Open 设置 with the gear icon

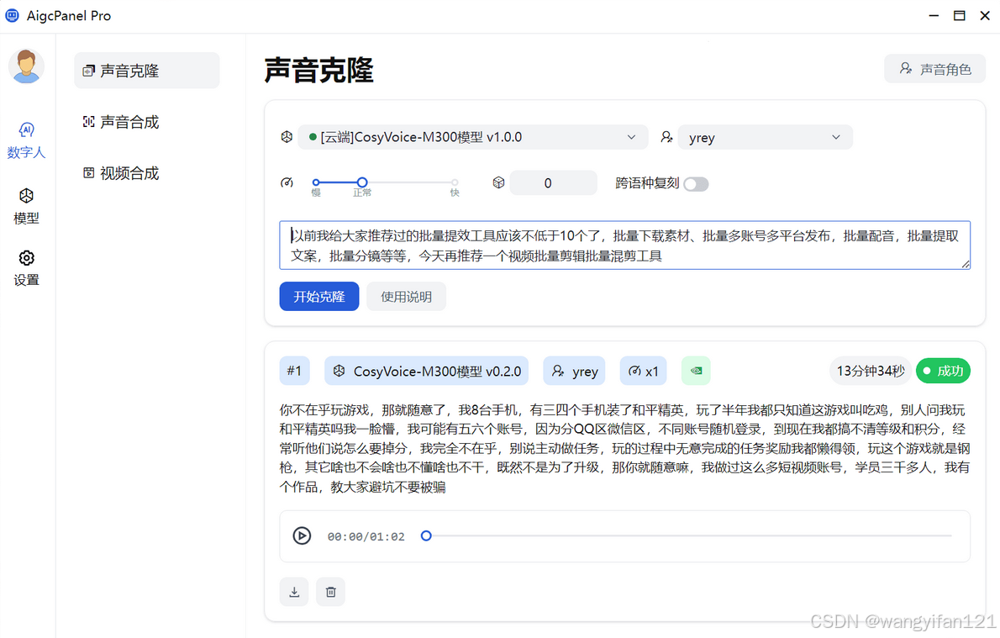tap(26, 268)
